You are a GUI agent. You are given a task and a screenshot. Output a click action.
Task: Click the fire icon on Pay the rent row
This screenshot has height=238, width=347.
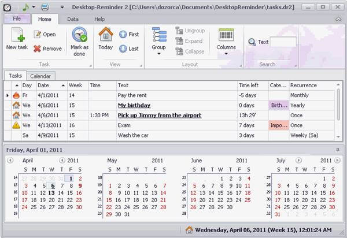click(16, 95)
